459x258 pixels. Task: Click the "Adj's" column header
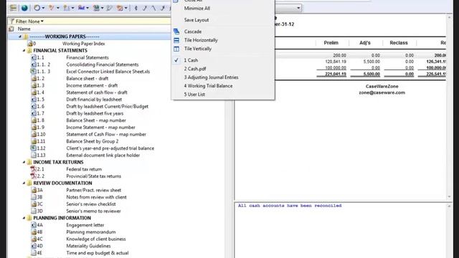[x=365, y=43]
